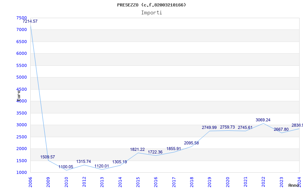
Task: Click the 1315.74 data label
Action: [x=83, y=162]
